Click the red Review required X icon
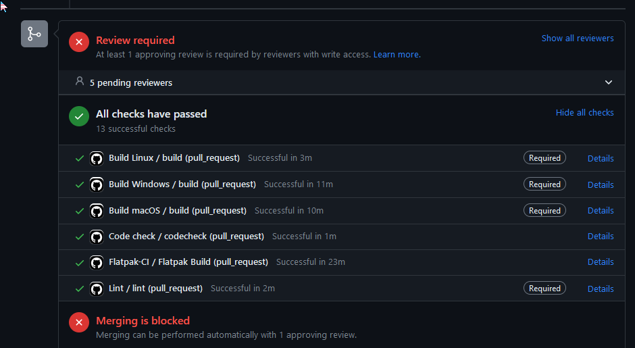635x348 pixels. [79, 42]
